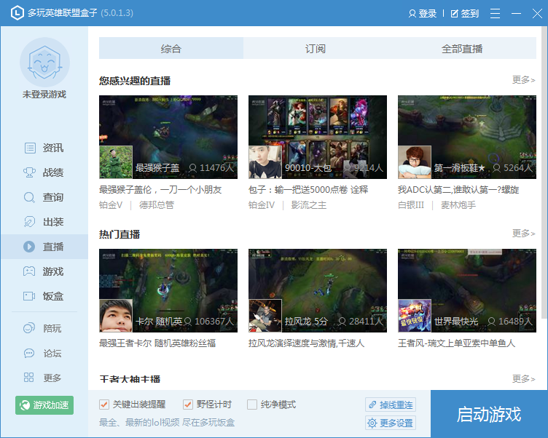Open the 出装 item build icon
This screenshot has height=438, width=548.
pyautogui.click(x=30, y=222)
